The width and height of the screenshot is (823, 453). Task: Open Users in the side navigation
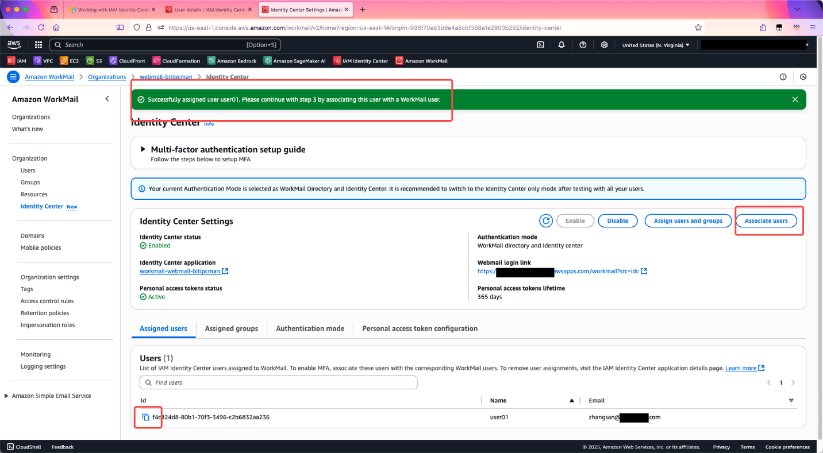click(28, 171)
